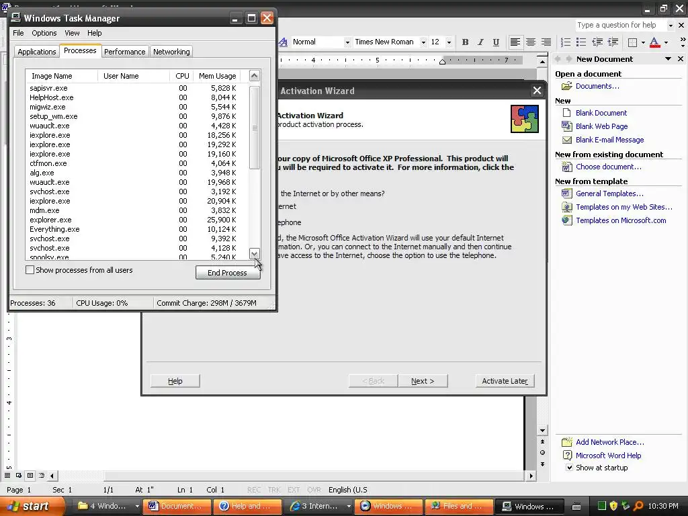
Task: Open the New Document task pane menu arrow
Action: (x=668, y=59)
